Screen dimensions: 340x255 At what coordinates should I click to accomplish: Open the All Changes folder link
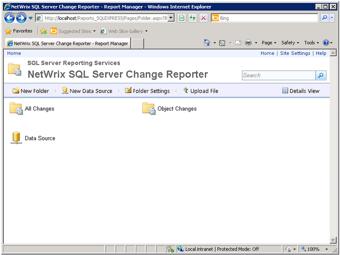(40, 109)
